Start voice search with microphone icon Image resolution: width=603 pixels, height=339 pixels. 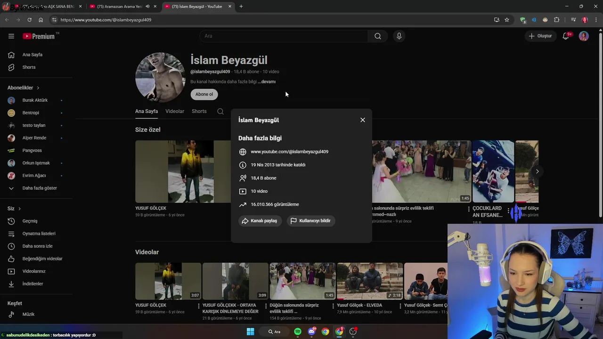pyautogui.click(x=399, y=36)
